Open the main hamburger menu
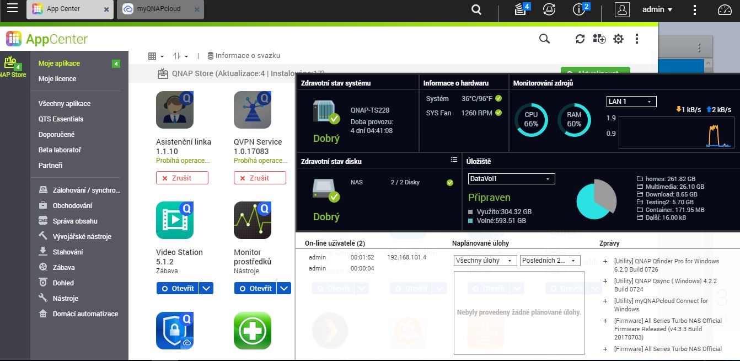The width and height of the screenshot is (740, 361). (x=12, y=9)
